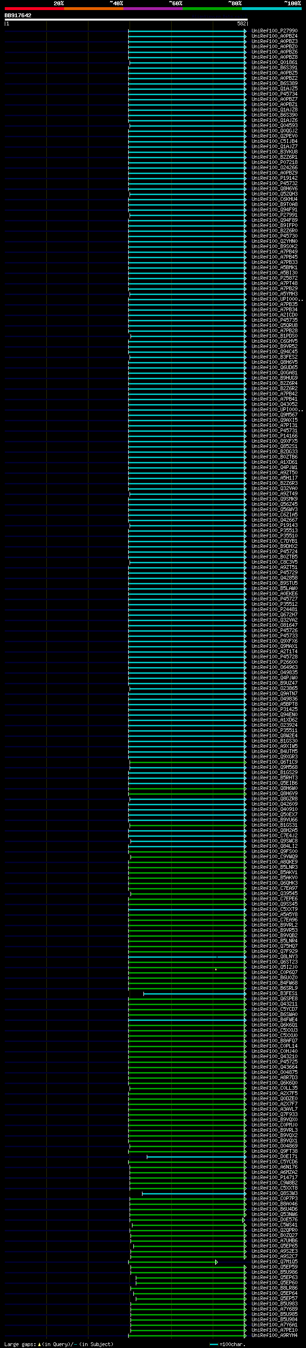Open hit UniRef100_P45734
This screenshot has height=1348, width=306.
tap(274, 94)
